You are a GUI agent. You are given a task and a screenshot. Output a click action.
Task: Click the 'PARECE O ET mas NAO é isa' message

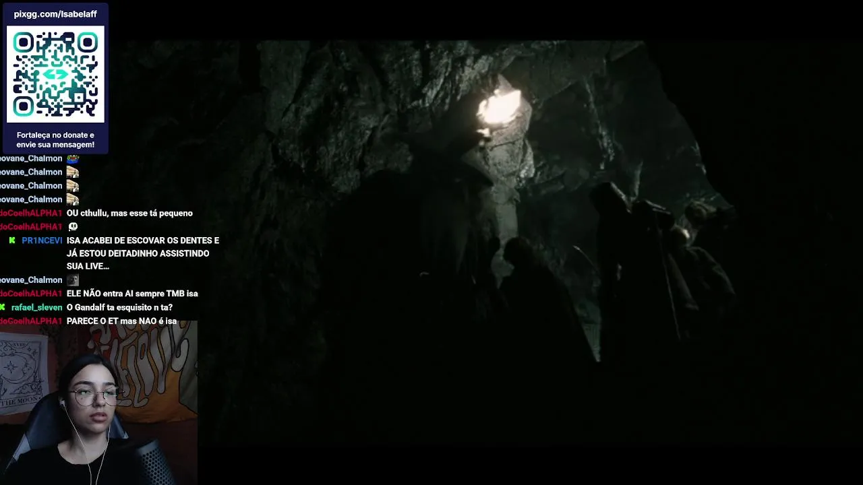[x=121, y=321]
